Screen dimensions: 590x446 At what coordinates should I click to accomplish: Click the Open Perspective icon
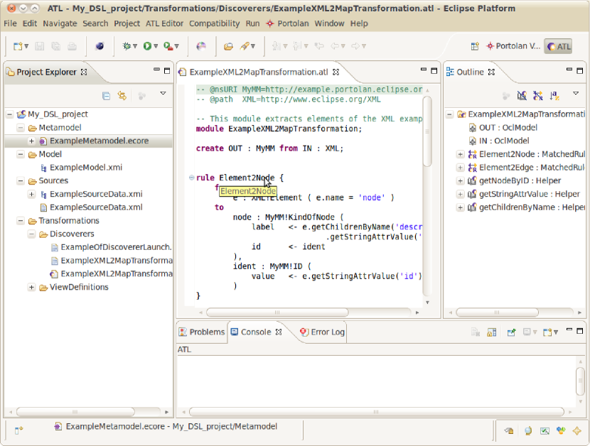[475, 46]
